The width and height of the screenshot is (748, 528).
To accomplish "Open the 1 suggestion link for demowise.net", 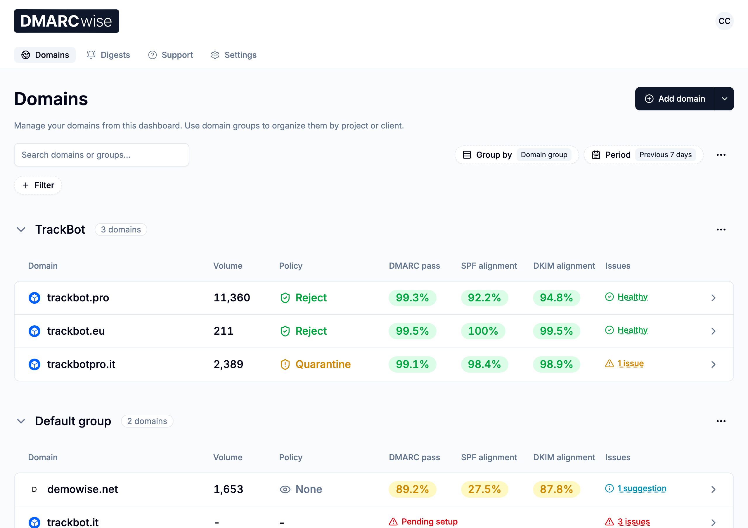I will (642, 488).
